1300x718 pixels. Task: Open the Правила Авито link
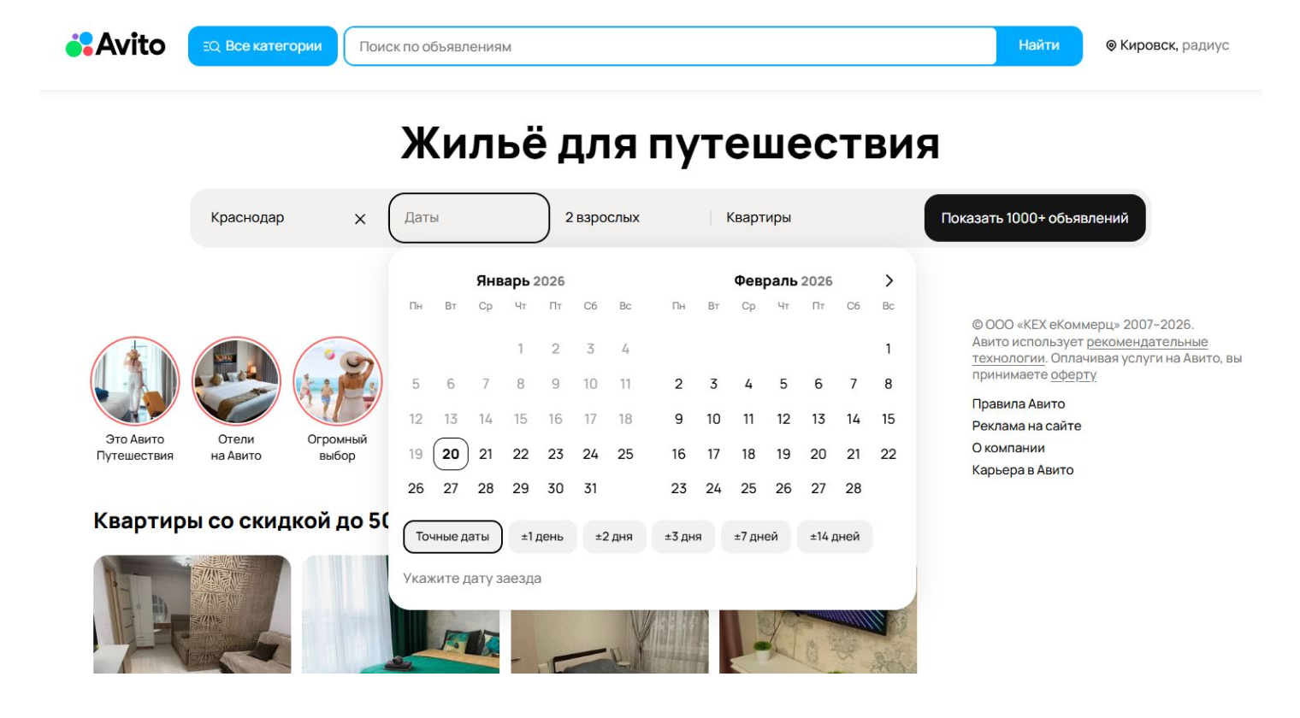coord(1017,403)
